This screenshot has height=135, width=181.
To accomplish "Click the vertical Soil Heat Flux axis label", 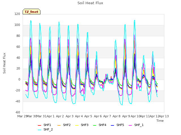I will click(4, 63).
